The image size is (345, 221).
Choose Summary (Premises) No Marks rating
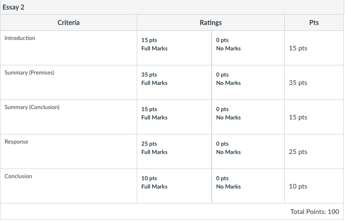(x=248, y=82)
